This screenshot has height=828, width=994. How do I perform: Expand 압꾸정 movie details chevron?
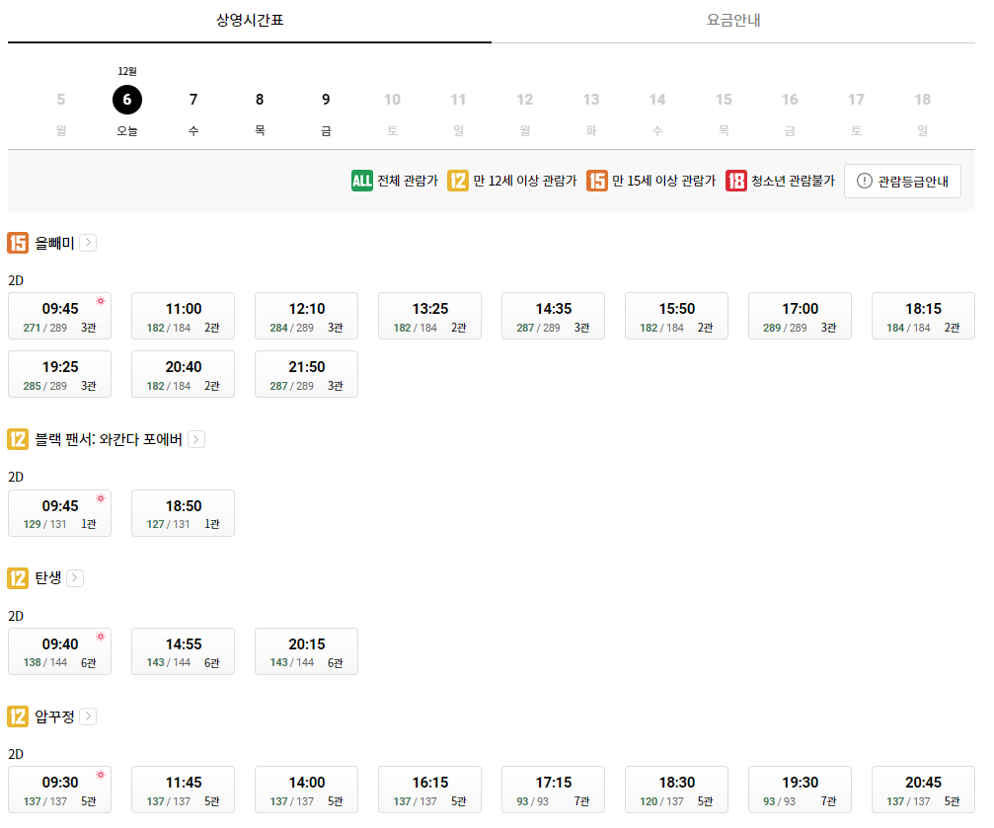click(x=88, y=716)
